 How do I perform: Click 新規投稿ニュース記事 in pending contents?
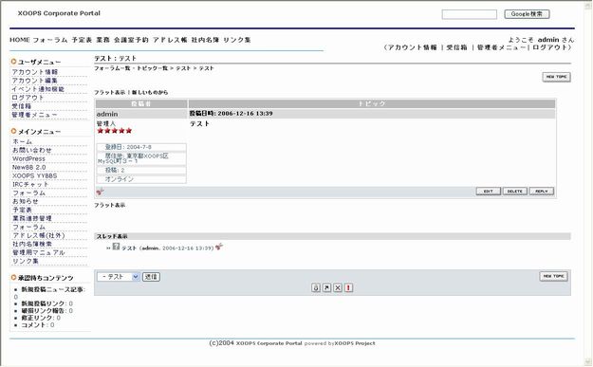53,289
